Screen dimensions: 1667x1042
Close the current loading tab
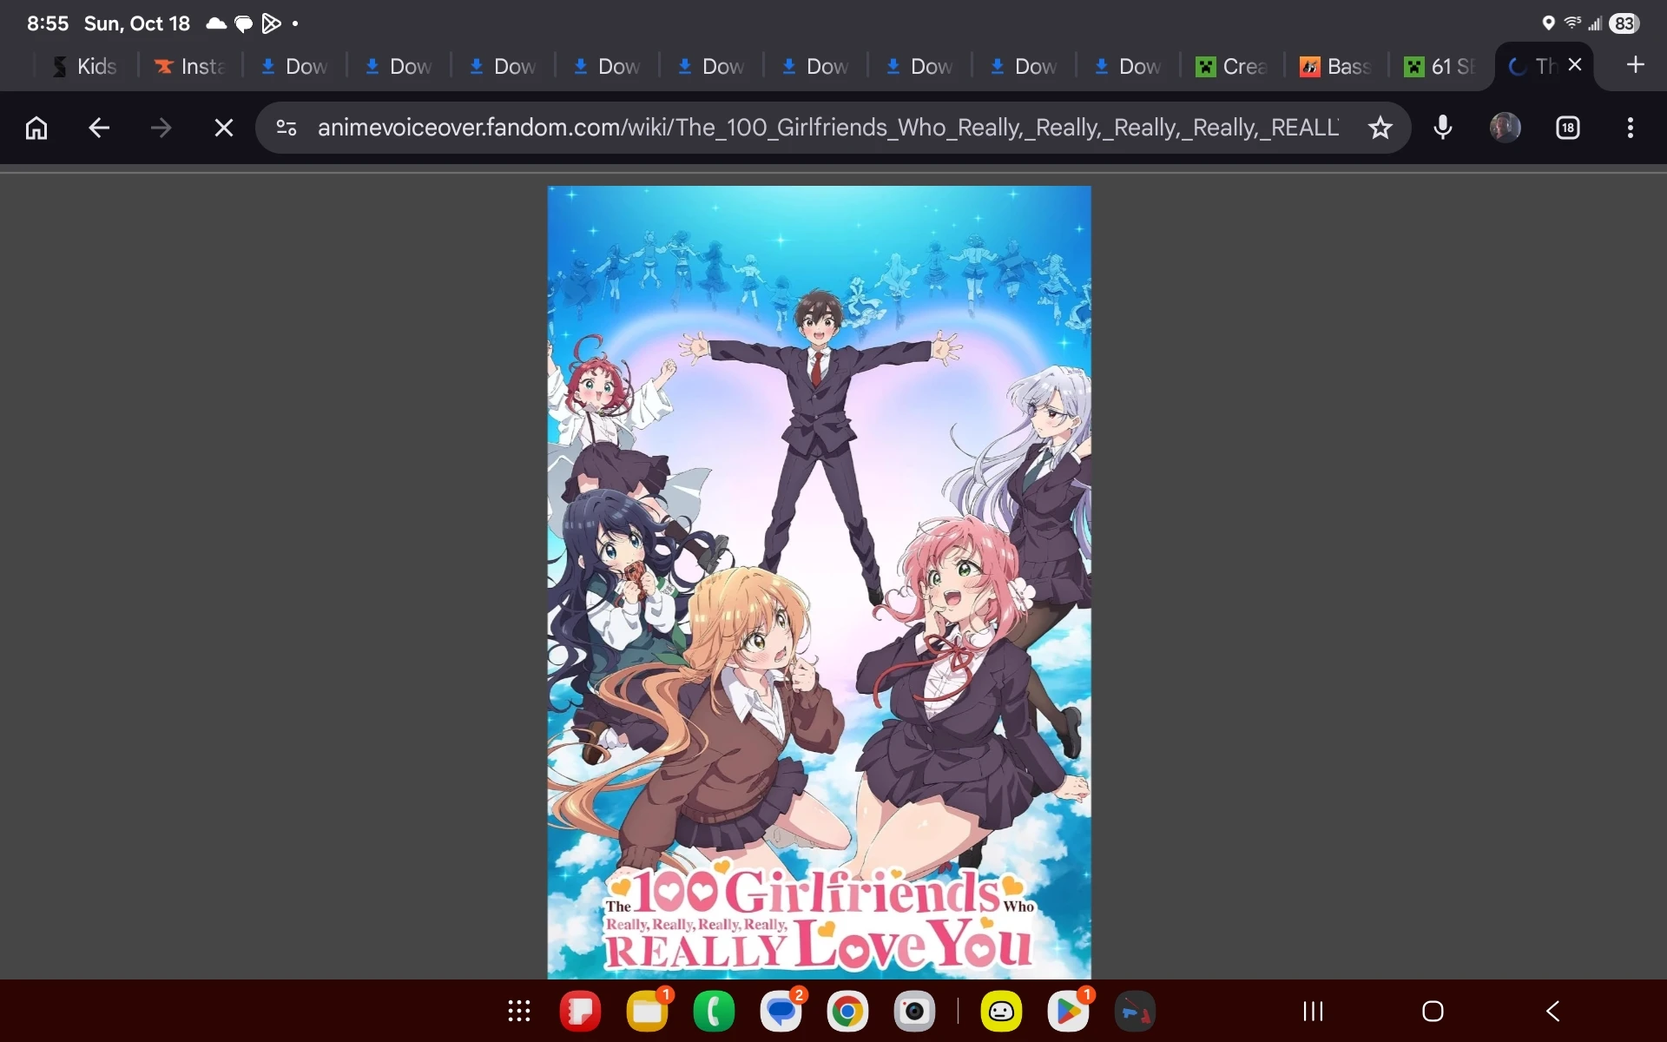[x=1575, y=65]
